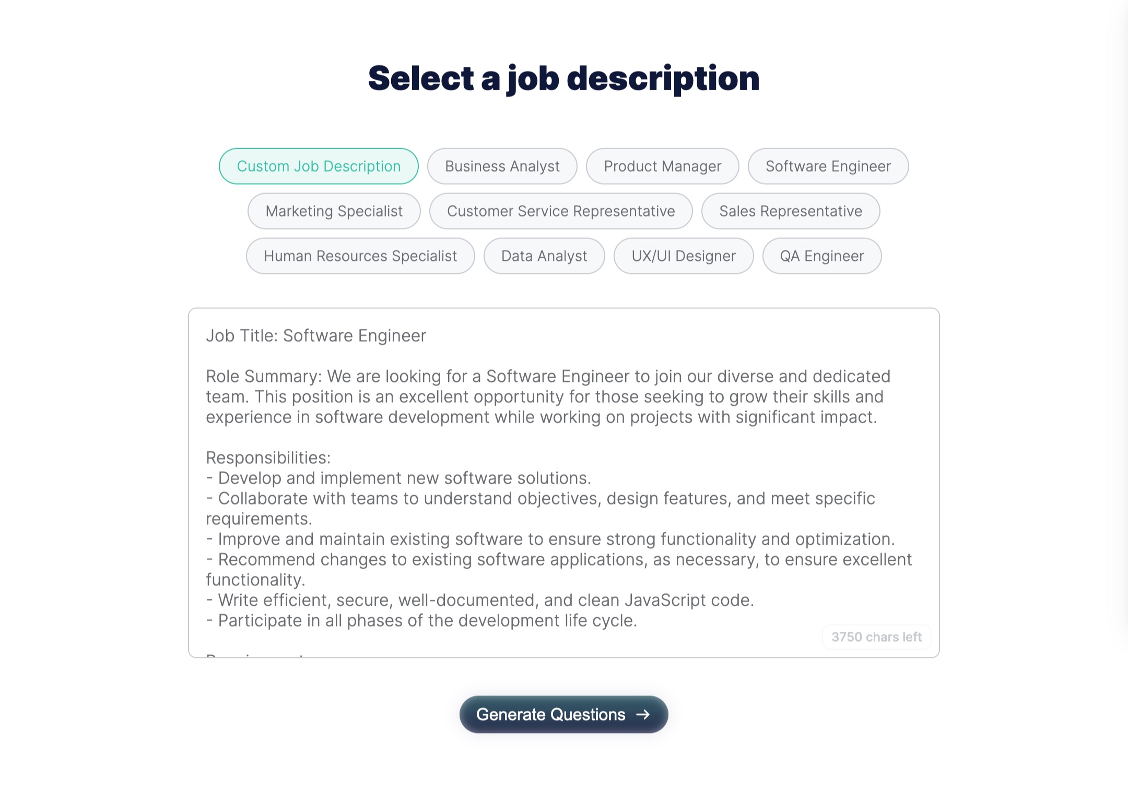
Task: Pick the UX/UI Designer preset
Action: [x=684, y=256]
